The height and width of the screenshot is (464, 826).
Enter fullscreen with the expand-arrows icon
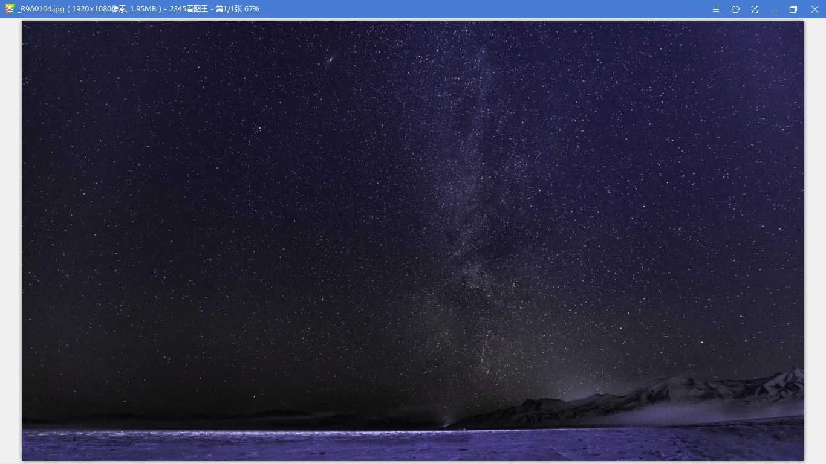click(755, 9)
